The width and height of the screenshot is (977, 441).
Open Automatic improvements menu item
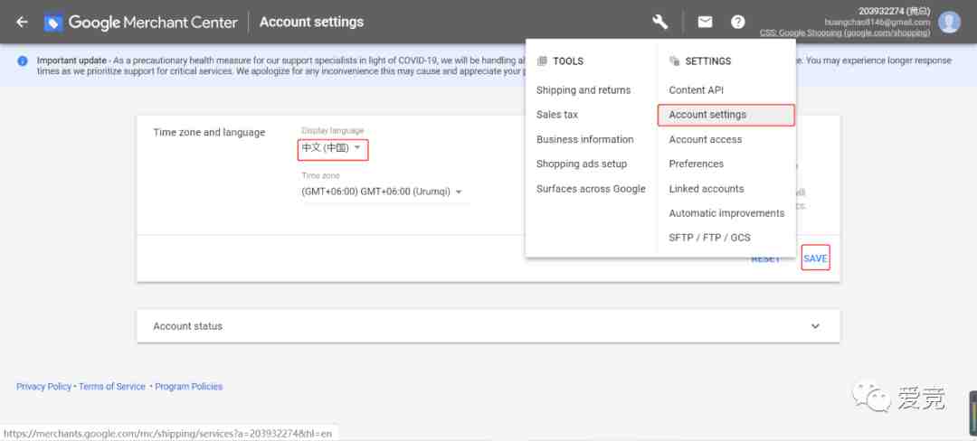coord(726,212)
